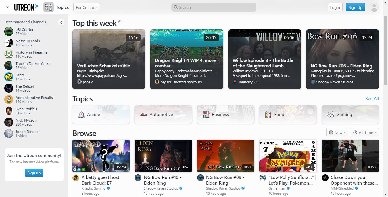Click the Topics header label
The width and height of the screenshot is (388, 197).
tap(62, 7)
